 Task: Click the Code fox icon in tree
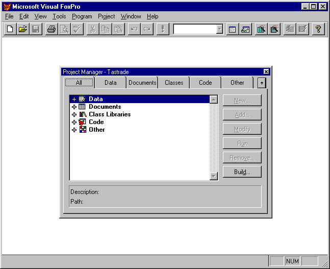coord(82,122)
